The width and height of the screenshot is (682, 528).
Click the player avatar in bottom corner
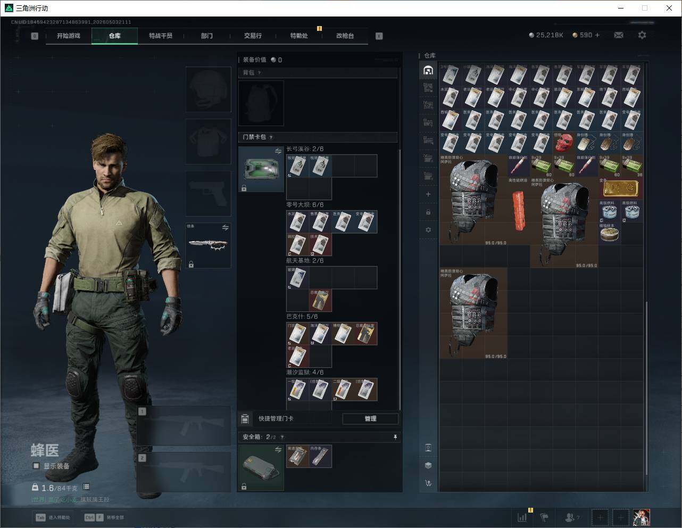(x=642, y=517)
